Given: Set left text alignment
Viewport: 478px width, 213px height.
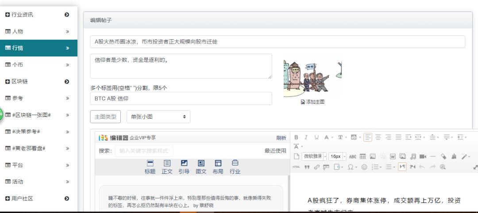Looking at the screenshot, I should pyautogui.click(x=368, y=137).
